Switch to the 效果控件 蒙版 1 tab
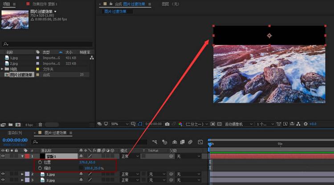Image resolution: width=334 pixels, height=185 pixels. pos(45,4)
